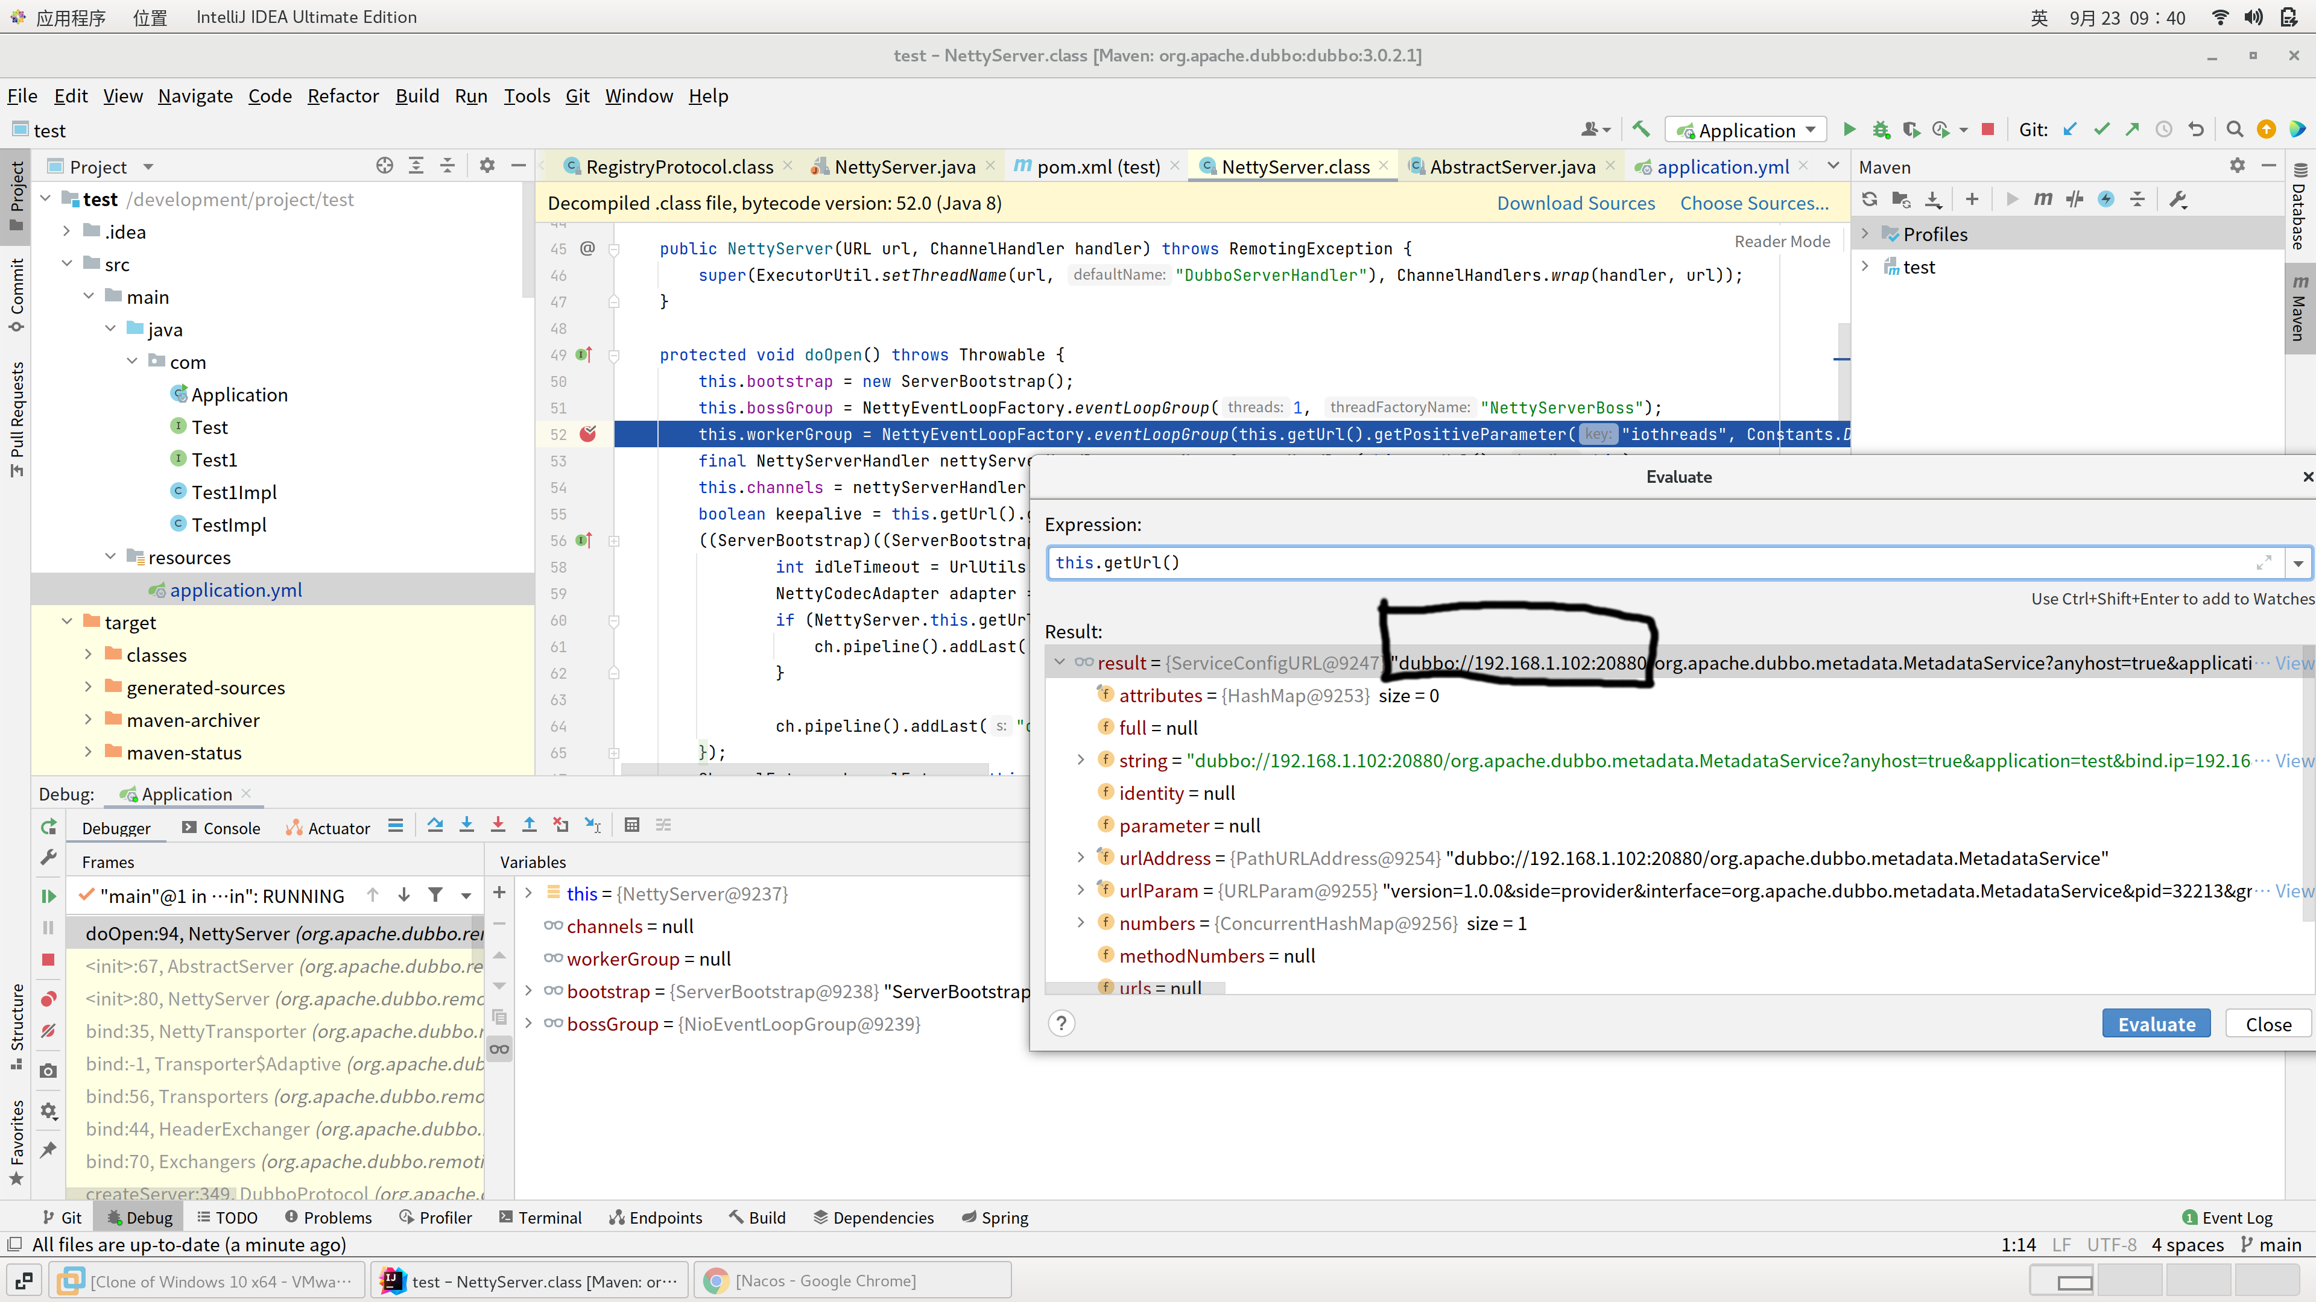Toggle the Show Watches glasses icon
The width and height of the screenshot is (2316, 1302).
499,1049
